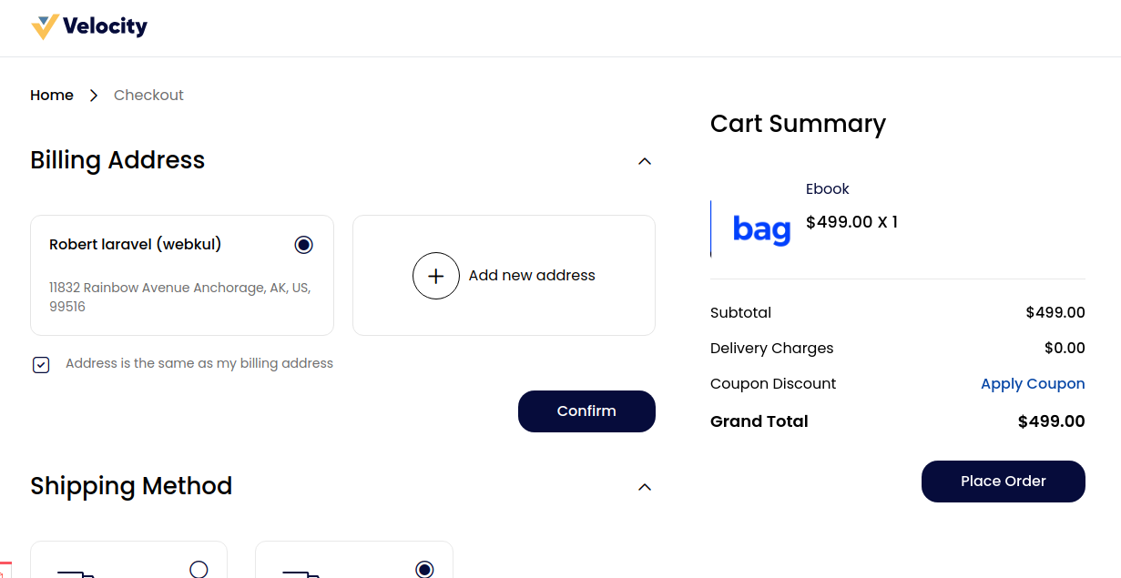Click the Ebook product name
Image resolution: width=1121 pixels, height=578 pixels.
pos(827,188)
